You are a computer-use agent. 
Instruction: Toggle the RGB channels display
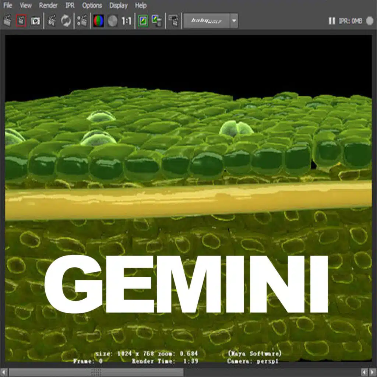click(x=98, y=21)
